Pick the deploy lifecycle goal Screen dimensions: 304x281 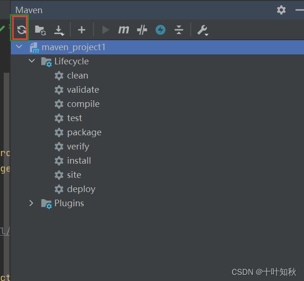click(81, 189)
